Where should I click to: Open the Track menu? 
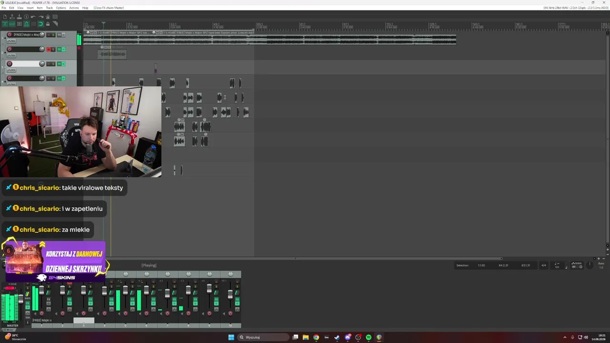[49, 8]
